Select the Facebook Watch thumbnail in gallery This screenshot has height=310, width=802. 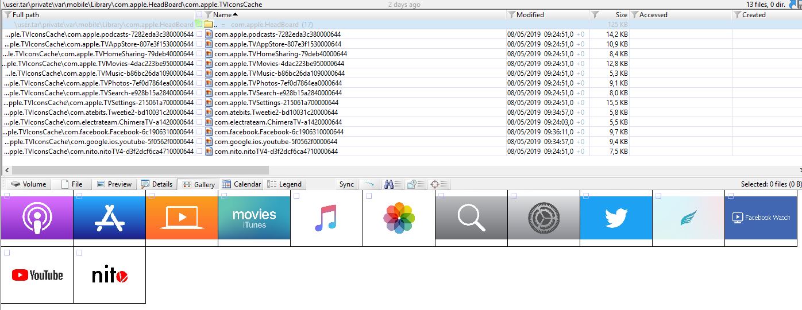click(761, 218)
